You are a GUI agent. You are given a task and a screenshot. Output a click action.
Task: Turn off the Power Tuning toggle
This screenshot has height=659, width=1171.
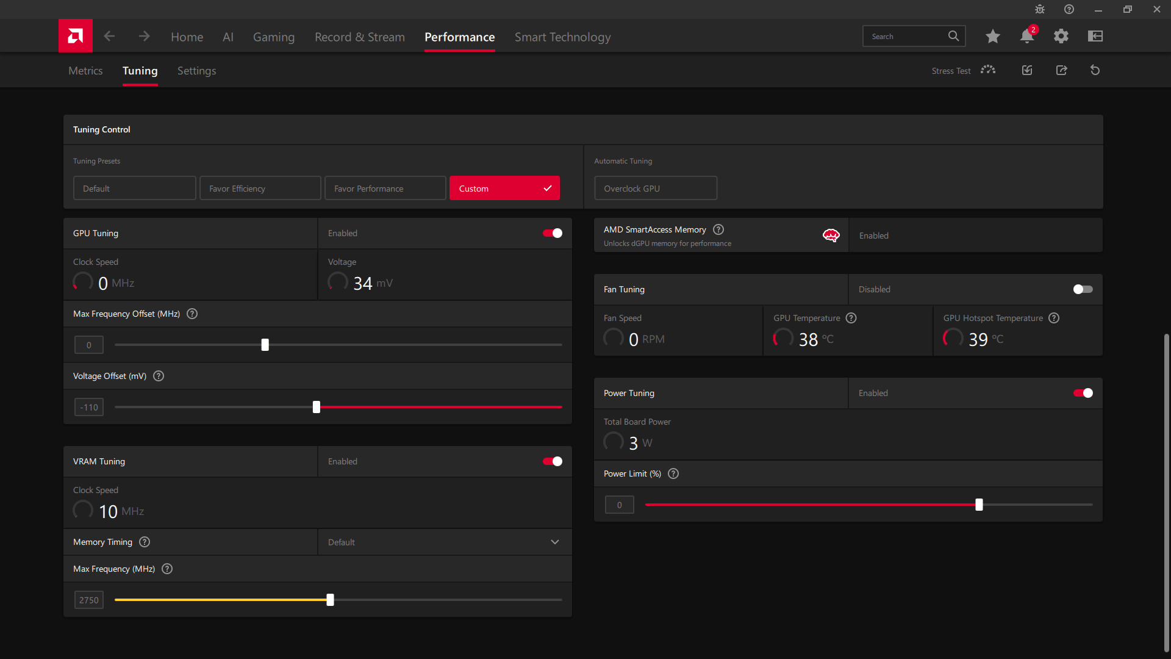pos(1083,393)
